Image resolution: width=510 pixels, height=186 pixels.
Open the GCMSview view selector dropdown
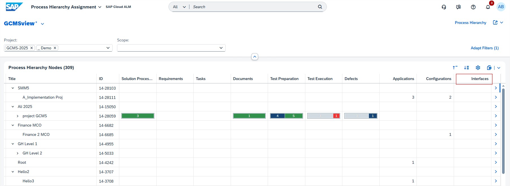(42, 24)
